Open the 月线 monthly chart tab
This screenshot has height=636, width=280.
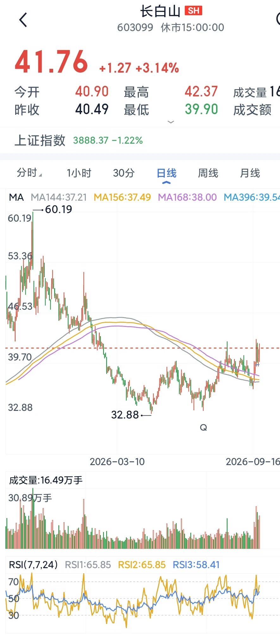[x=250, y=173]
